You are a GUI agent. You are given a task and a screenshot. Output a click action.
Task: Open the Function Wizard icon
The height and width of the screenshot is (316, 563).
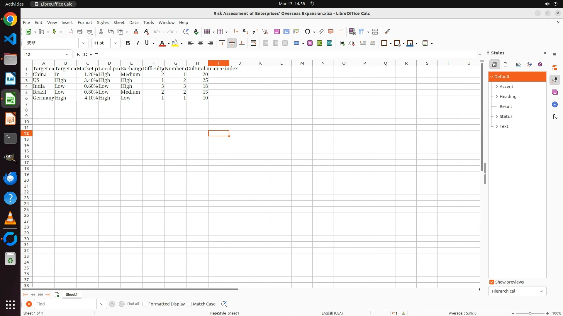coord(78,54)
